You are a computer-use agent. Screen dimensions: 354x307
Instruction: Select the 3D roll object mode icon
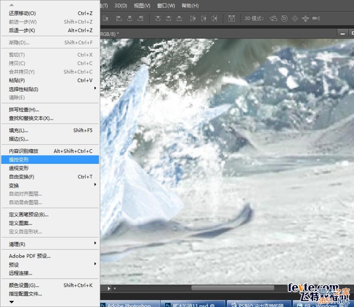click(x=284, y=18)
